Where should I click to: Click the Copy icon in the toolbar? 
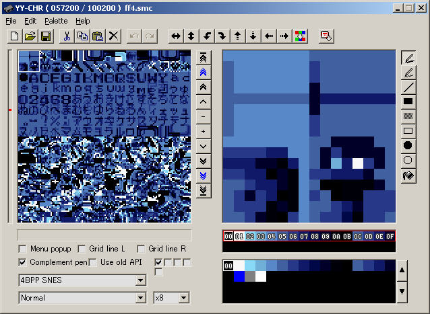click(82, 36)
